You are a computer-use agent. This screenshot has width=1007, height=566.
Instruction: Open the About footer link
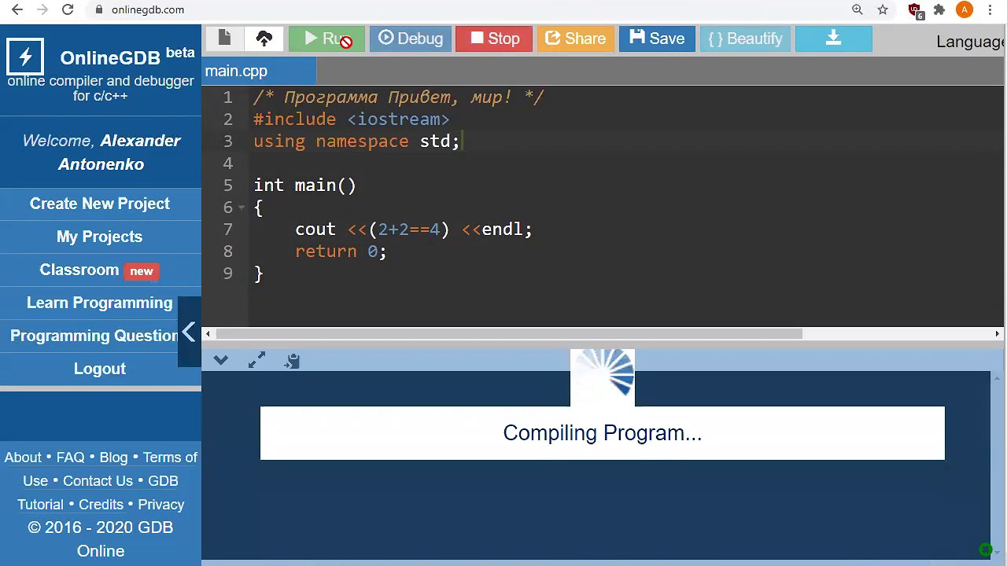(x=23, y=458)
